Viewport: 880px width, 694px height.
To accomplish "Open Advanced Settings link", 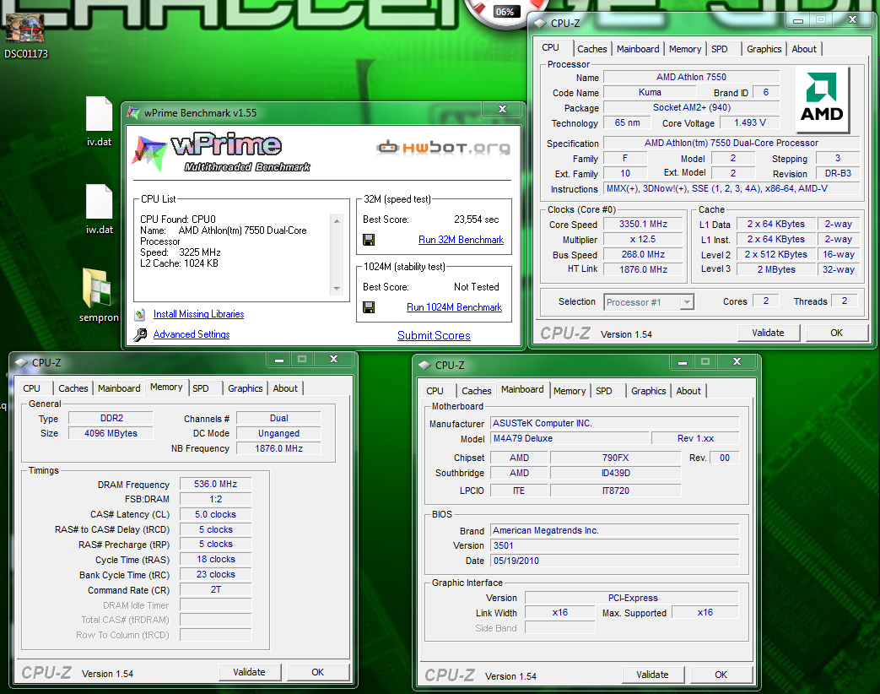I will point(192,334).
